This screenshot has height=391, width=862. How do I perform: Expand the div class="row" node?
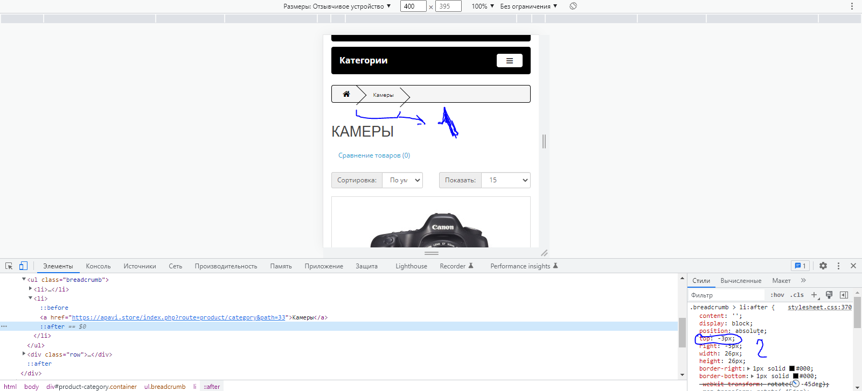tap(24, 354)
